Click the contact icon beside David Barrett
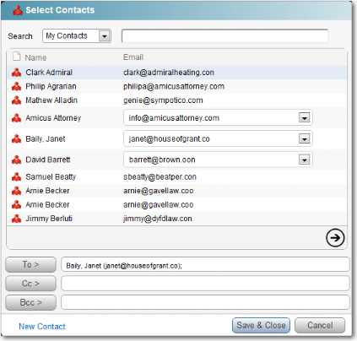The height and width of the screenshot is (341, 357). 17,160
